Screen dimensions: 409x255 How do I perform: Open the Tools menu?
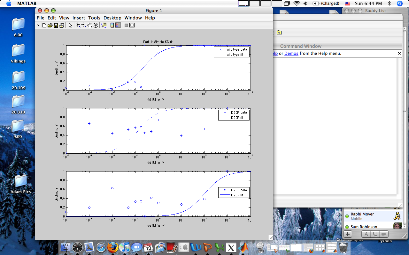[x=94, y=18]
